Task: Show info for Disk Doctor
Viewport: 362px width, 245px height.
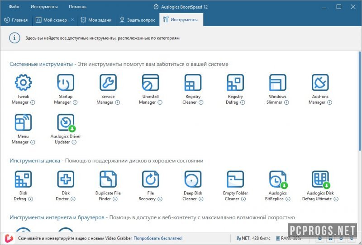Action: 73,199
